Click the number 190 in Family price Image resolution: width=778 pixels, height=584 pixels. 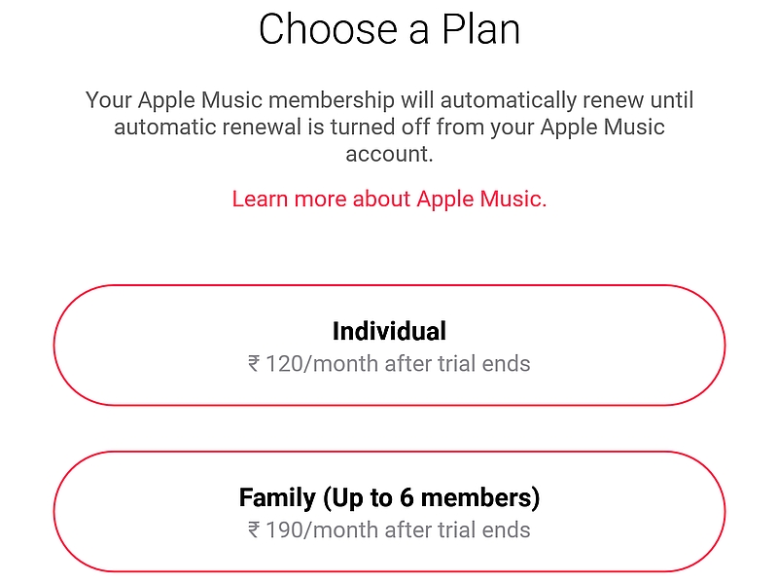pos(284,530)
